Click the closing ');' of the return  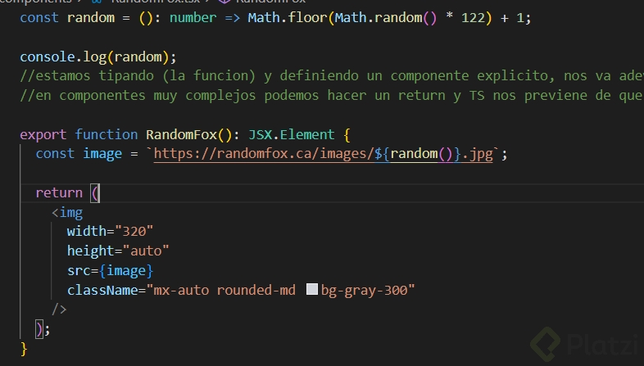coord(43,329)
